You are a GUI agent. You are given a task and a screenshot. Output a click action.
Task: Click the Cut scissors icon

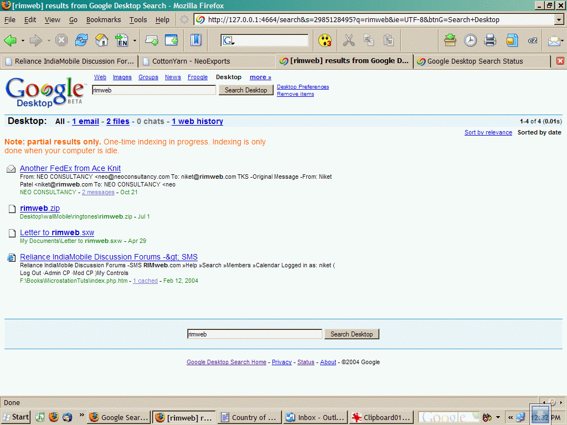click(348, 40)
